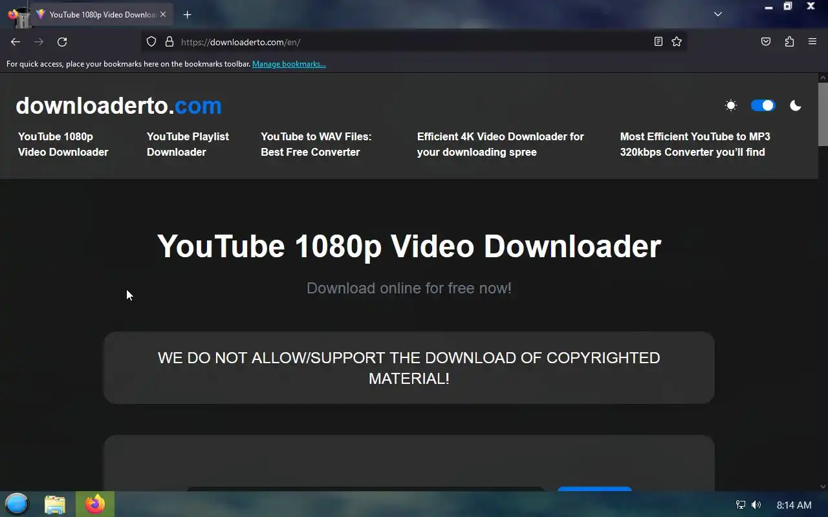Click the moon dark-mode icon
The width and height of the screenshot is (828, 517).
[x=796, y=105]
